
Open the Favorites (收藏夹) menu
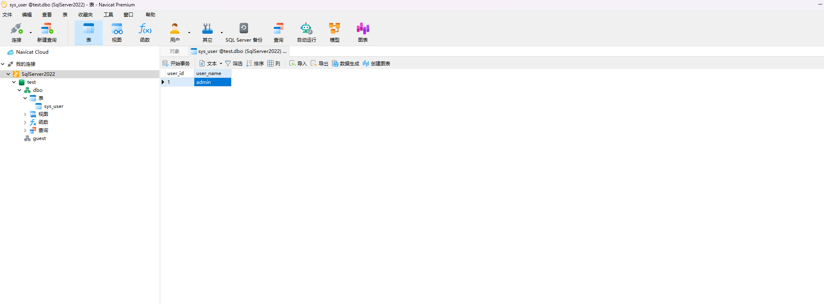pyautogui.click(x=85, y=15)
